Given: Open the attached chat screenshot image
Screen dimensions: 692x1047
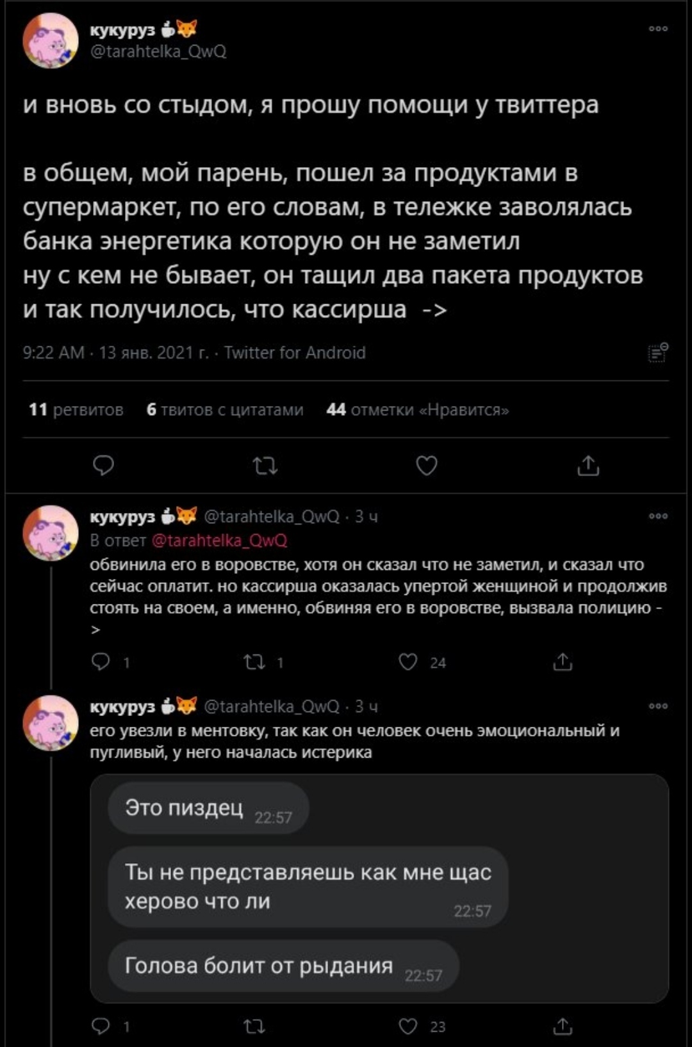Looking at the screenshot, I should coord(379,888).
